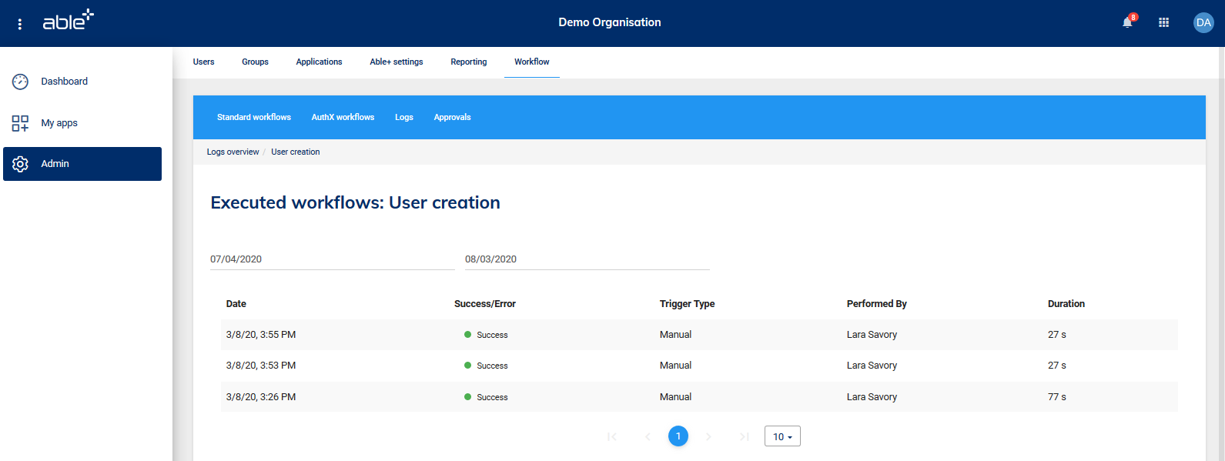Click the previous page arrow
The width and height of the screenshot is (1225, 461).
point(648,437)
